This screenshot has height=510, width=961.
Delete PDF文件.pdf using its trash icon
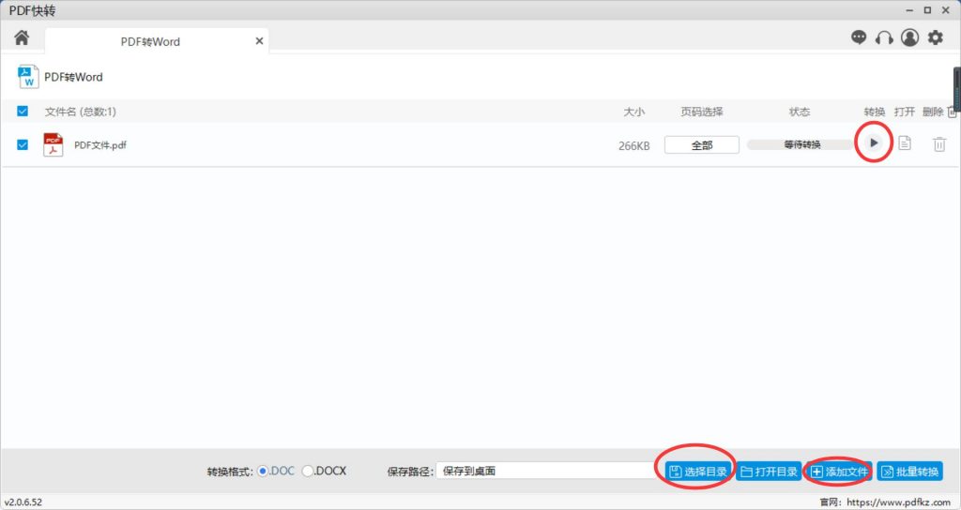pyautogui.click(x=938, y=144)
